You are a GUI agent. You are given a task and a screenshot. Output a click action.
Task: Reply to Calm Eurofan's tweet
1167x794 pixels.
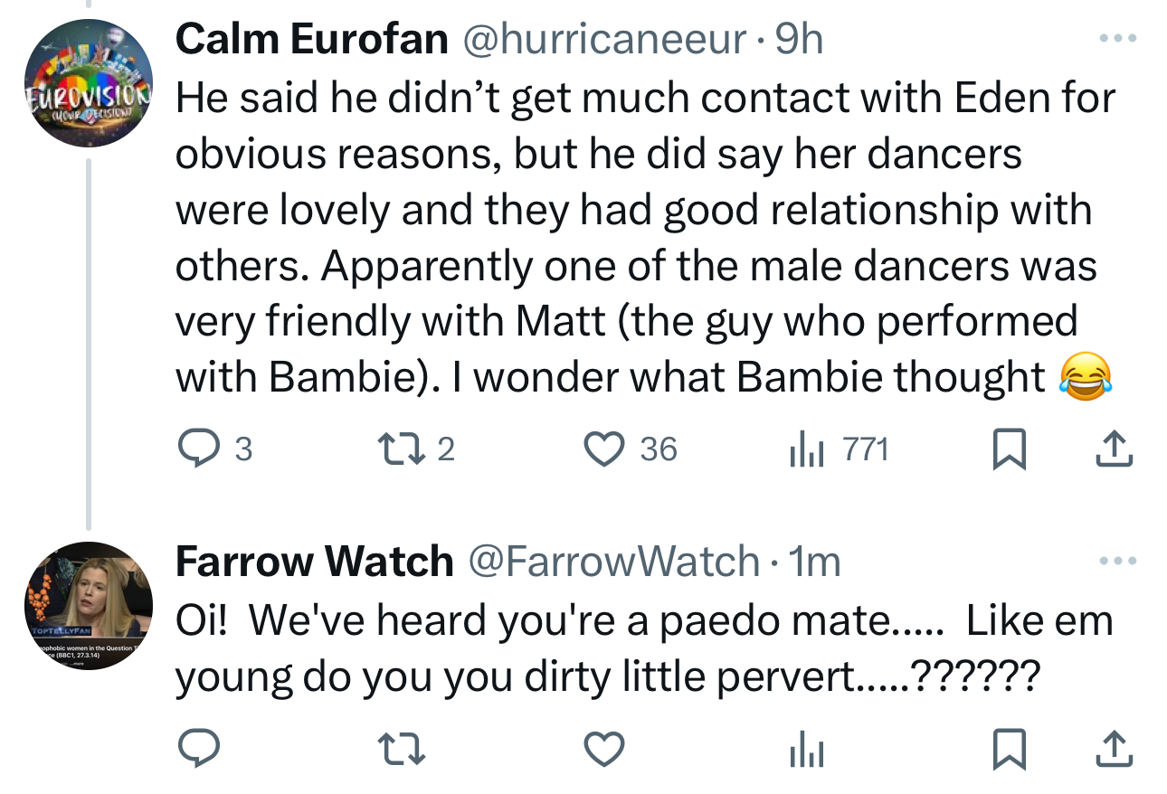tap(194, 449)
